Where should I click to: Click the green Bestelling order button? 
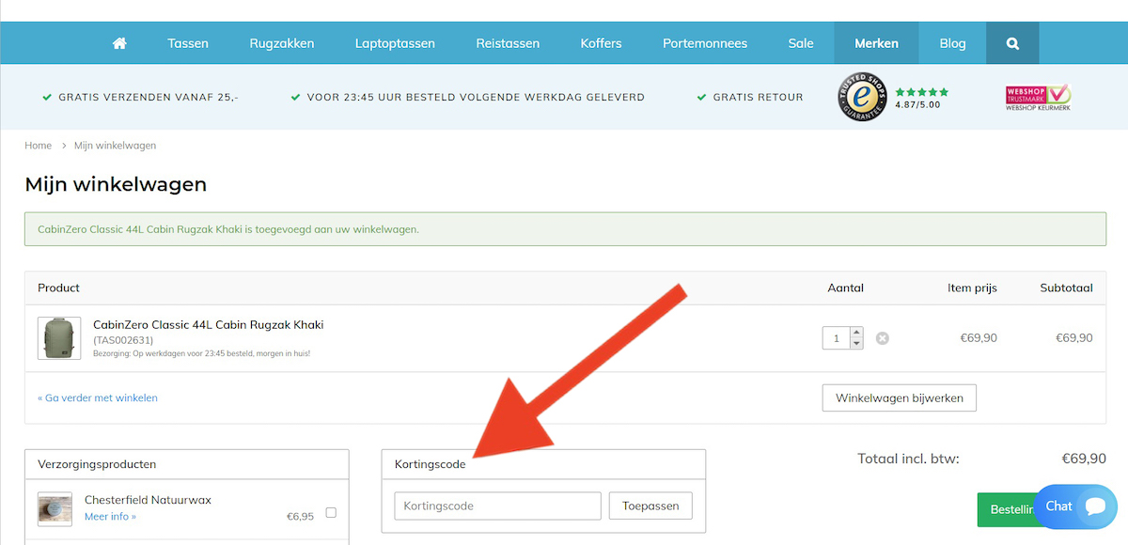point(1007,509)
